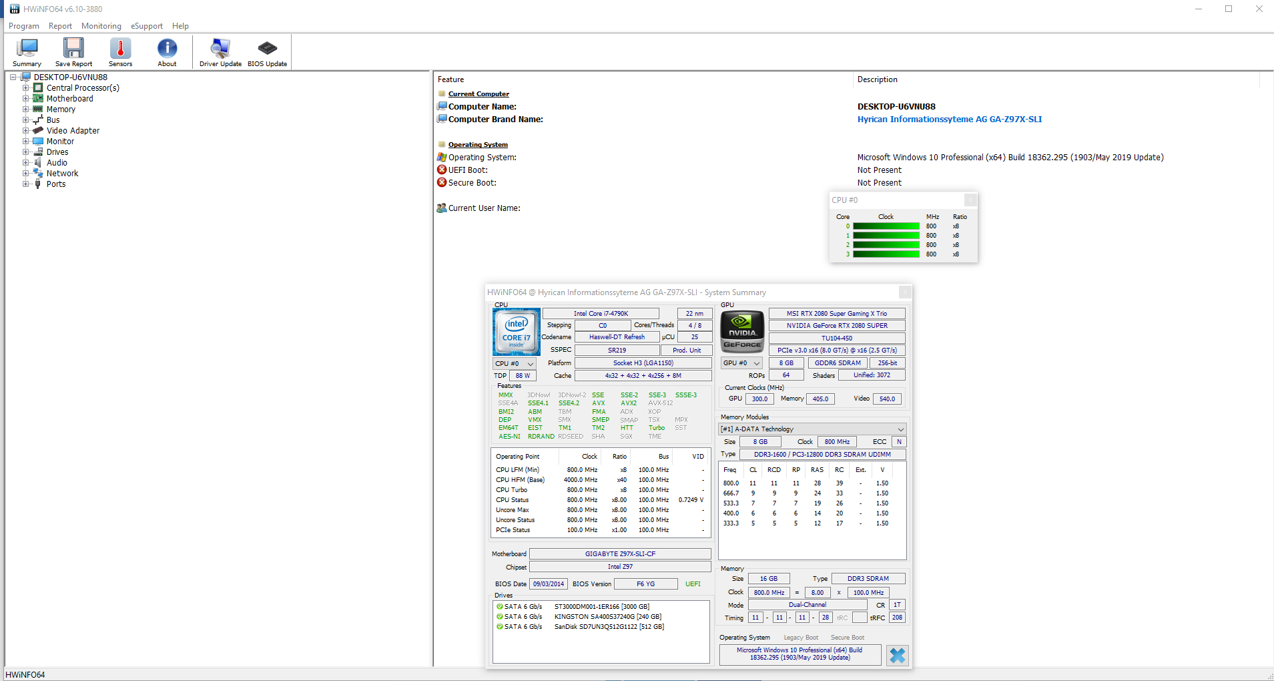Expand the Central Processor(s) node
Image resolution: width=1274 pixels, height=681 pixels.
(25, 87)
